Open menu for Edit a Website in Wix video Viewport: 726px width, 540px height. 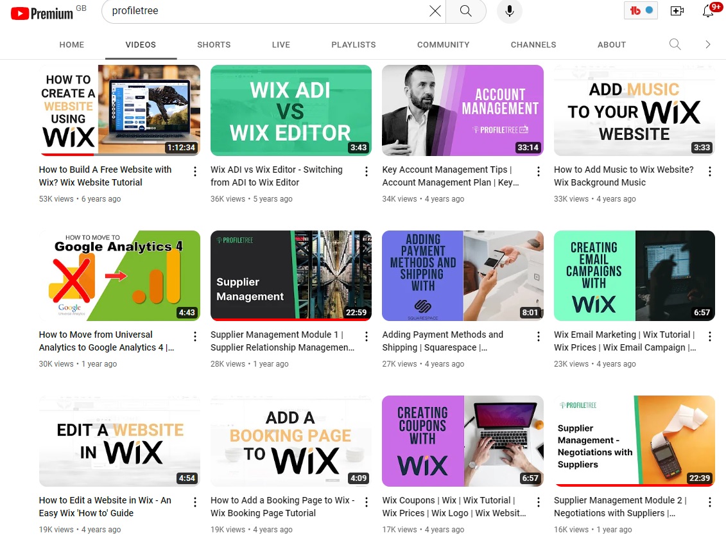pyautogui.click(x=195, y=502)
